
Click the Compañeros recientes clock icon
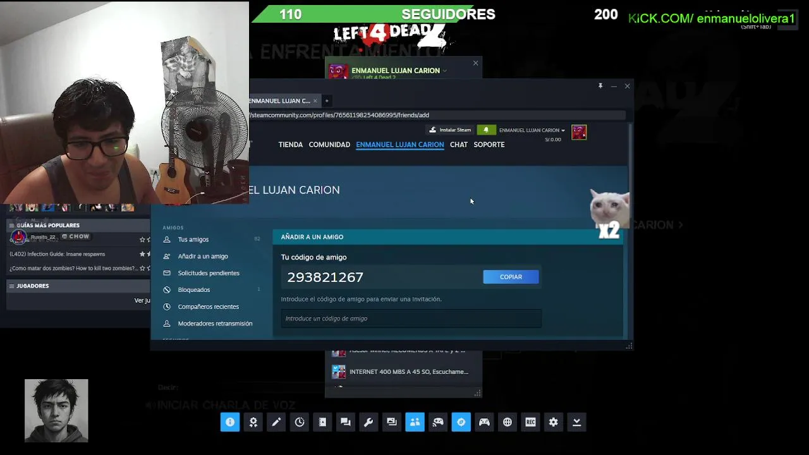point(167,306)
